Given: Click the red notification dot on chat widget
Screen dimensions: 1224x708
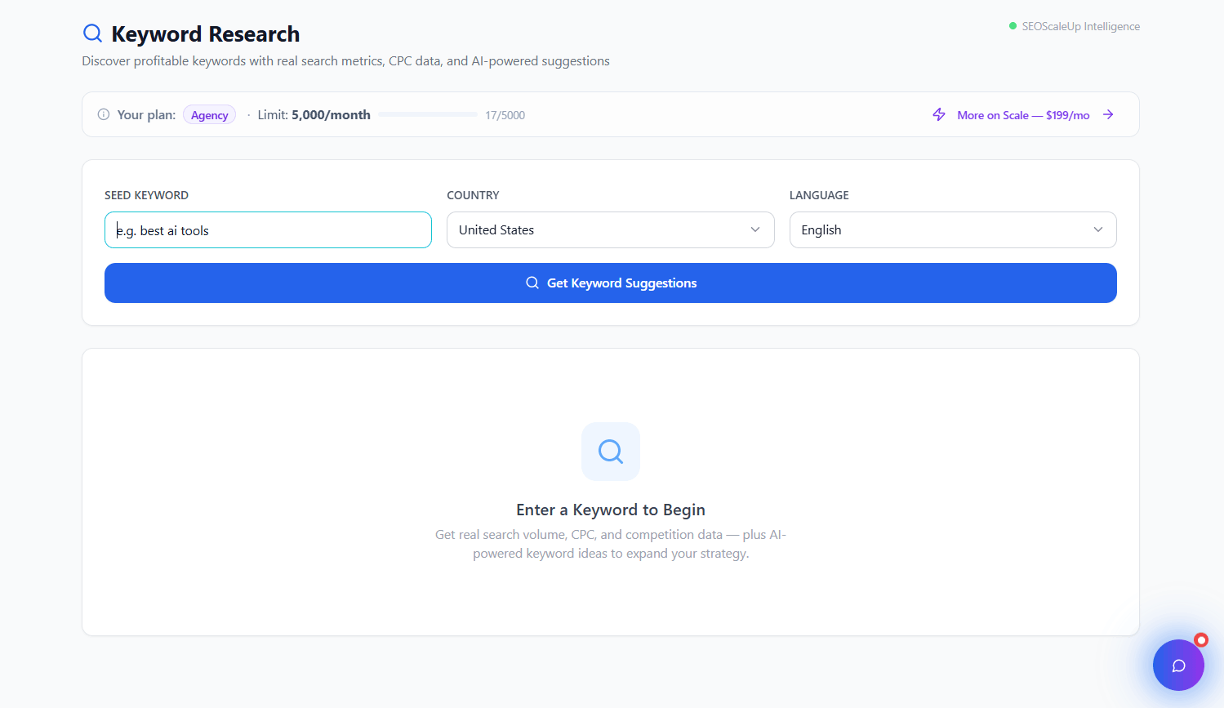Looking at the screenshot, I should click(x=1200, y=640).
